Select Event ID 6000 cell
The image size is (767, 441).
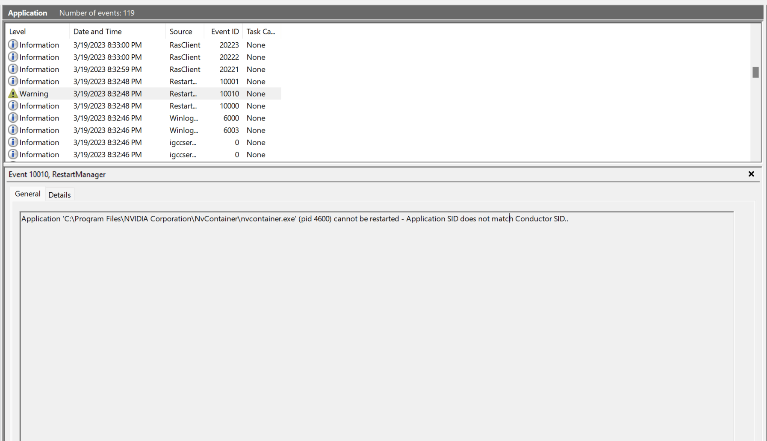click(231, 118)
